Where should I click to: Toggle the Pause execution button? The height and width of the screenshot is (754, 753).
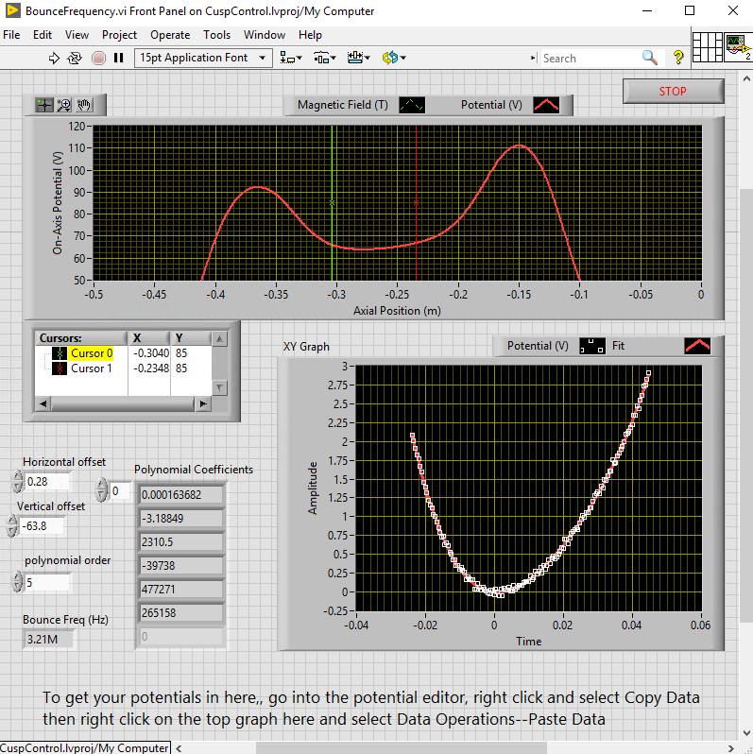point(119,58)
